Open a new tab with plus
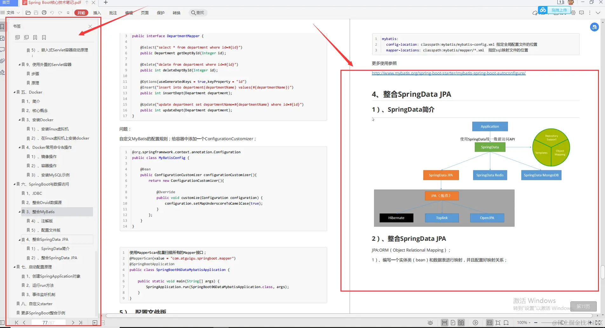Image resolution: width=605 pixels, height=328 pixels. [x=106, y=3]
